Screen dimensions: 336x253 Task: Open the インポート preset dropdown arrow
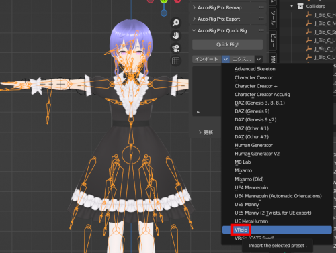(x=226, y=59)
